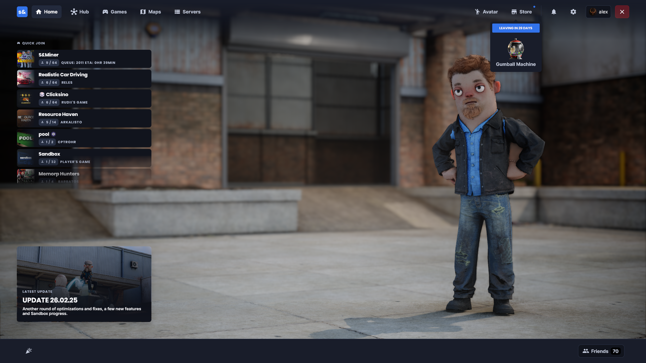
Task: Open the Friends list panel
Action: [x=601, y=351]
